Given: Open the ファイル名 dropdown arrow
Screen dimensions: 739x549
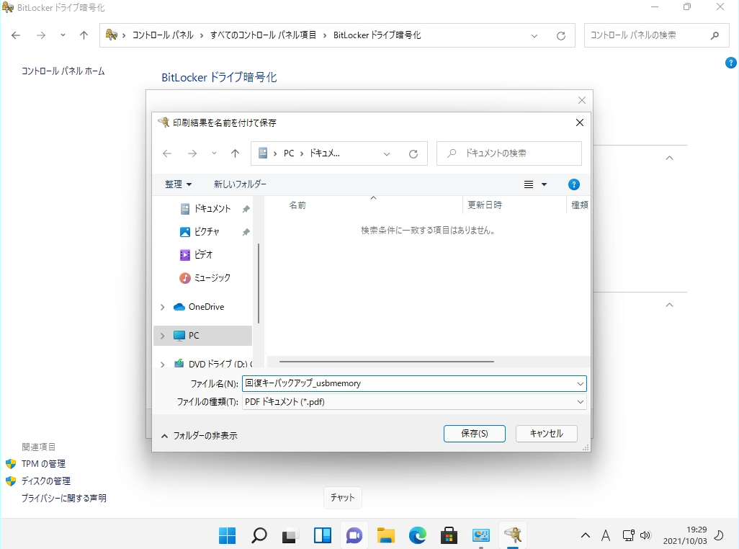Looking at the screenshot, I should (x=580, y=384).
